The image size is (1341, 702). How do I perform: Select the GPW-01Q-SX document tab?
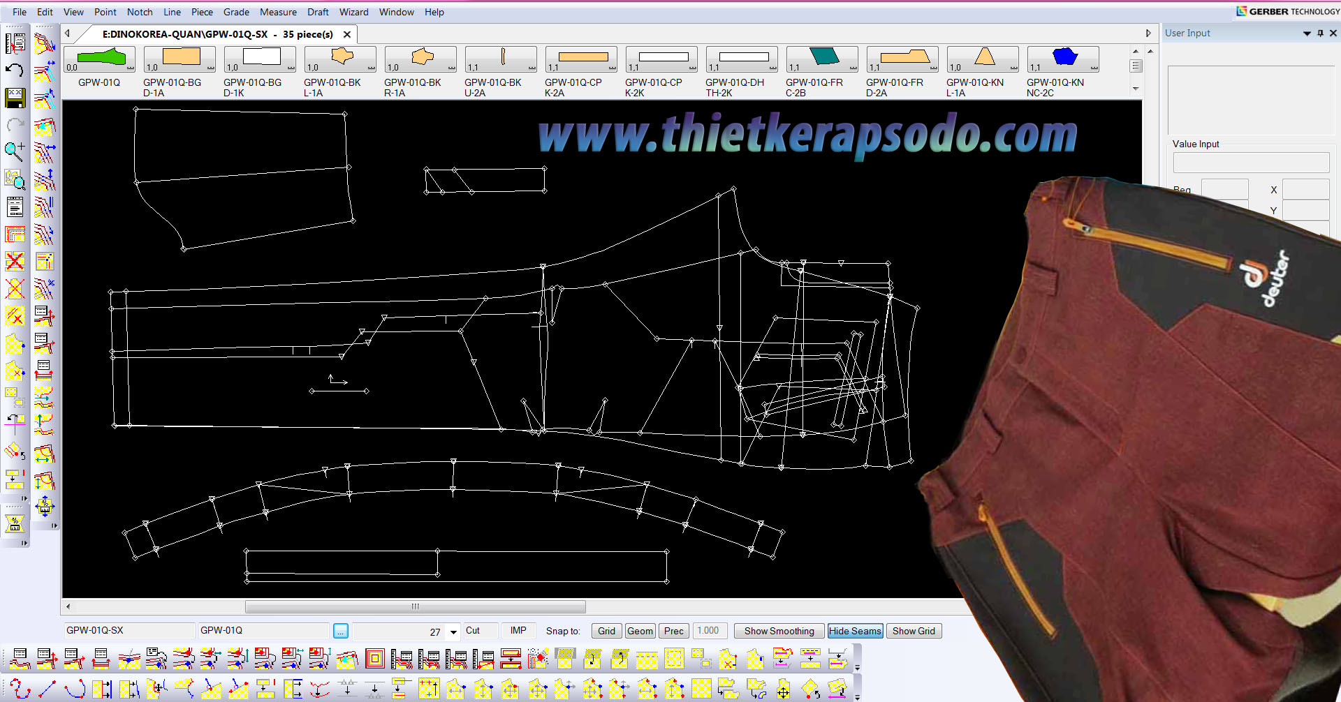[x=217, y=34]
